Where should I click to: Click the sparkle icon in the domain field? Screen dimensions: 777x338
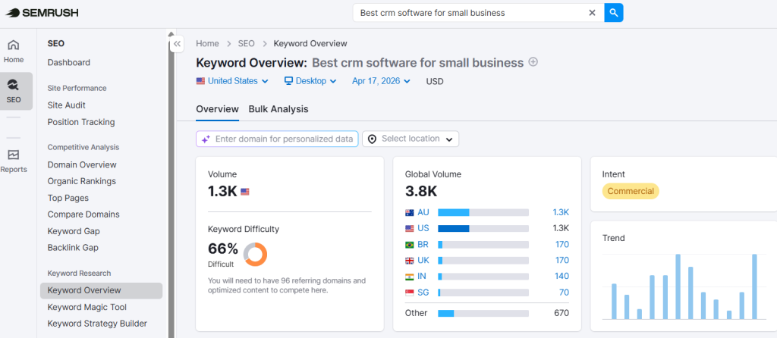coord(206,139)
